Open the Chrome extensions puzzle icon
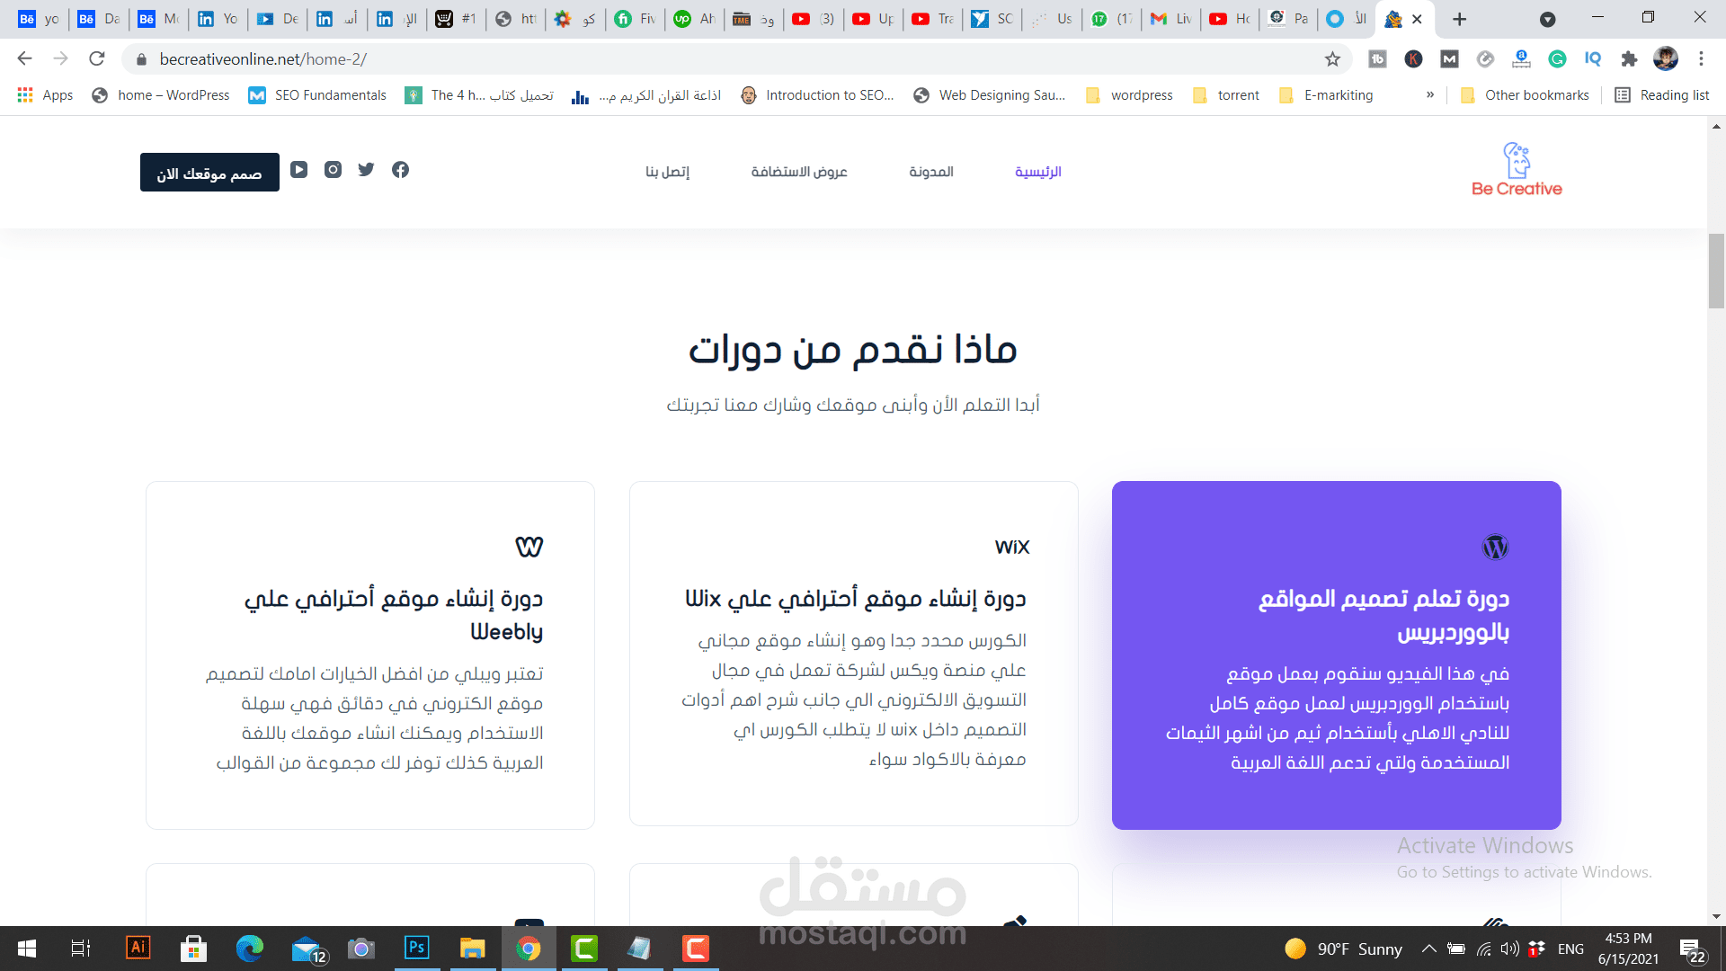Screen dimensions: 1726x971 pos(1629,59)
